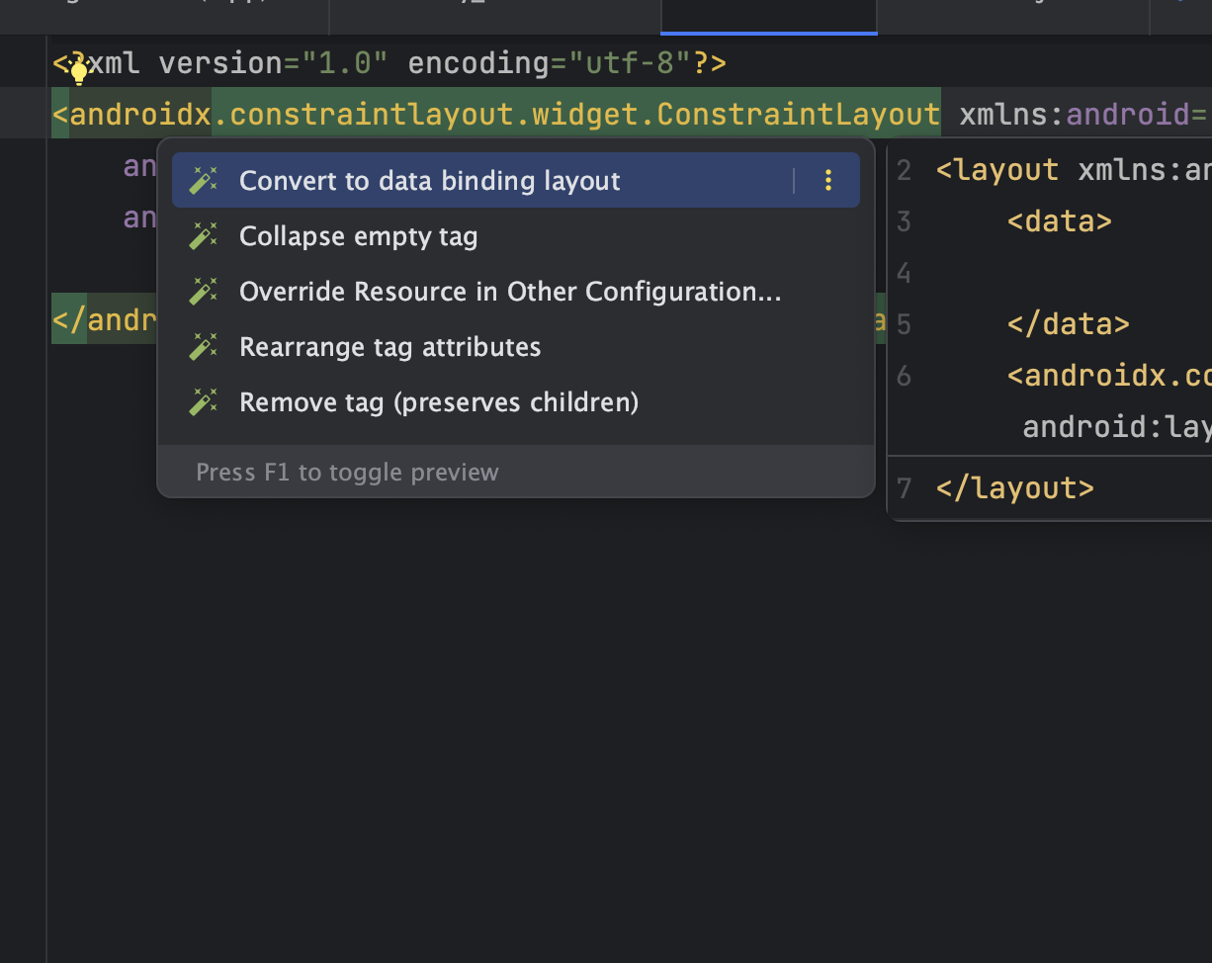
Task: Place cursor on ConstraintLayout in the opening tag
Action: [x=797, y=115]
